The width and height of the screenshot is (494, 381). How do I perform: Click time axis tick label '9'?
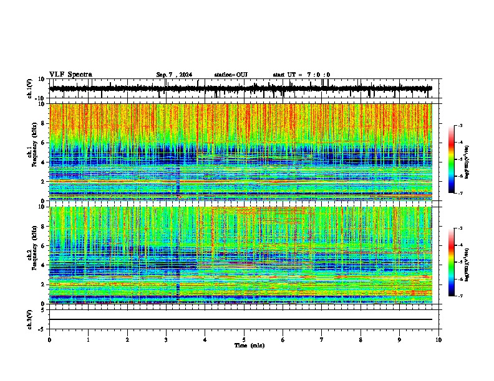point(399,340)
